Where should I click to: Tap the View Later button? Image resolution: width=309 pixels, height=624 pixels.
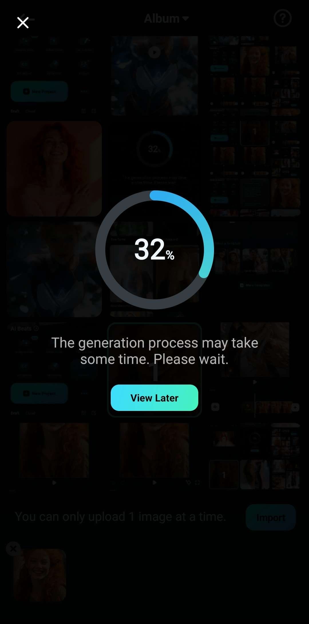pyautogui.click(x=154, y=398)
